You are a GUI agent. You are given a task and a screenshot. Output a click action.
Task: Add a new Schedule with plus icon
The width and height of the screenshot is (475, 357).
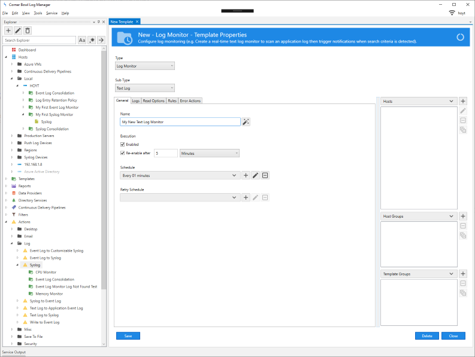[246, 175]
